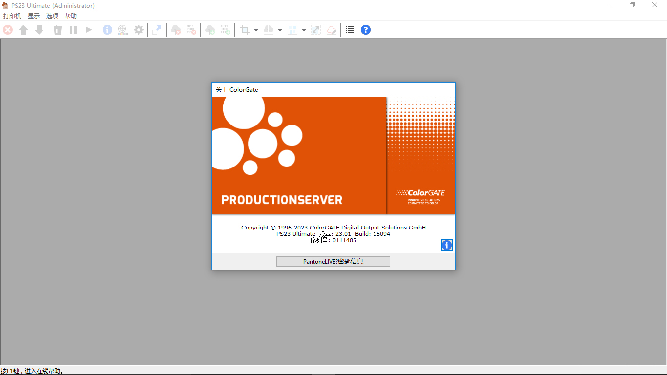
Task: Expand the pattern icon dropdown arrow
Action: 280,30
